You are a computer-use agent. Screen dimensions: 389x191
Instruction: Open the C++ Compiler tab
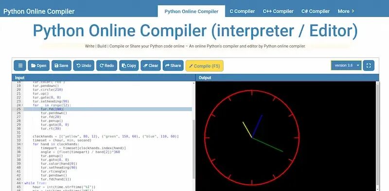[x=278, y=11]
